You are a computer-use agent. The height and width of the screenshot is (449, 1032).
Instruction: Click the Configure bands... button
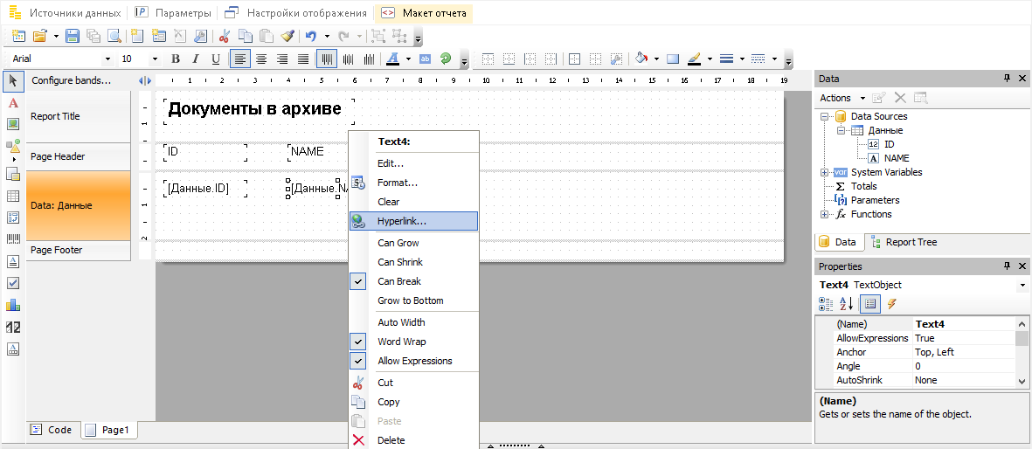(71, 80)
